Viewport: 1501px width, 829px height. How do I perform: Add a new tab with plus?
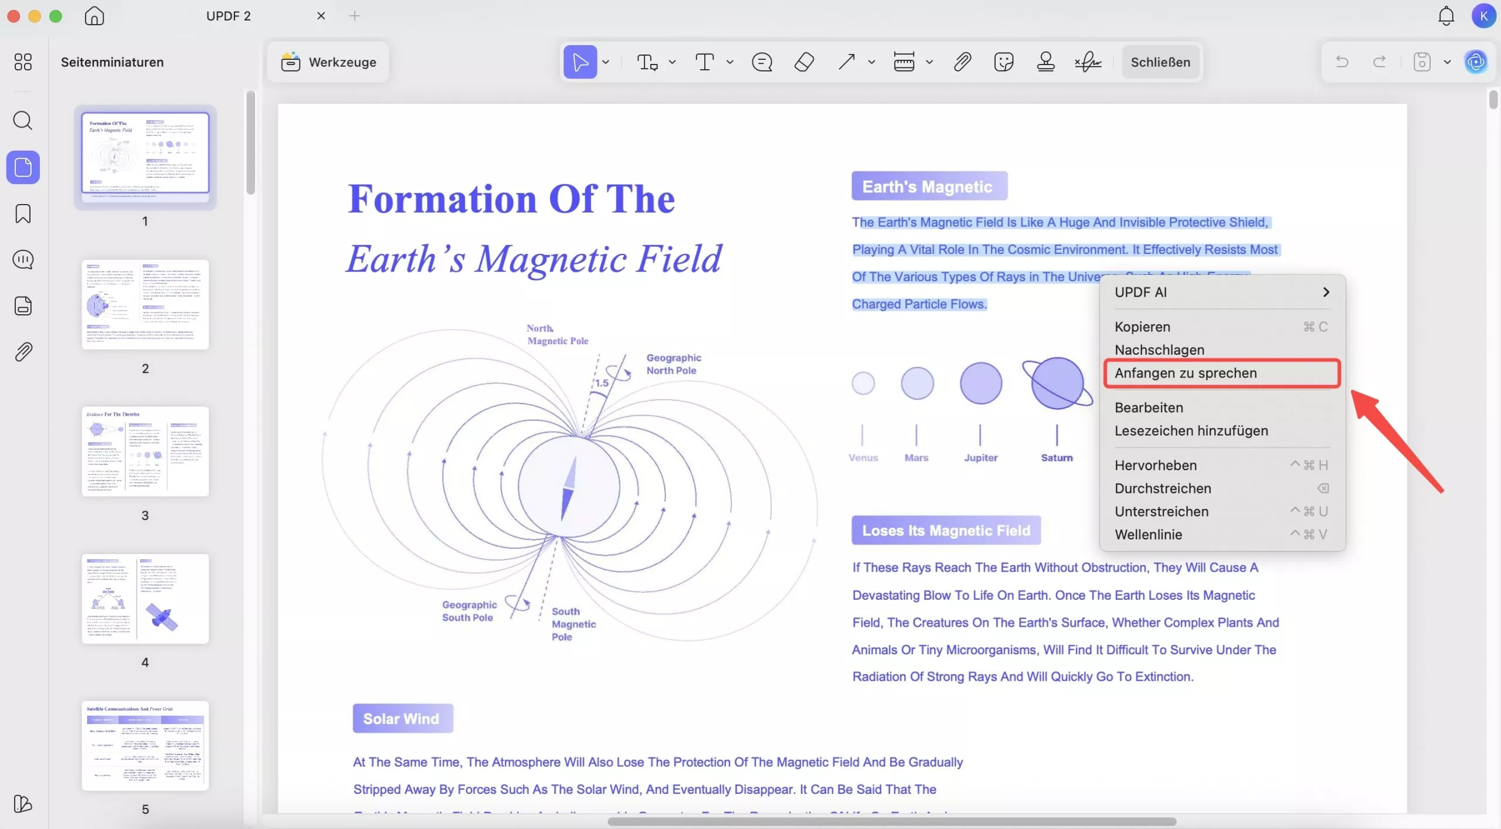click(x=355, y=16)
